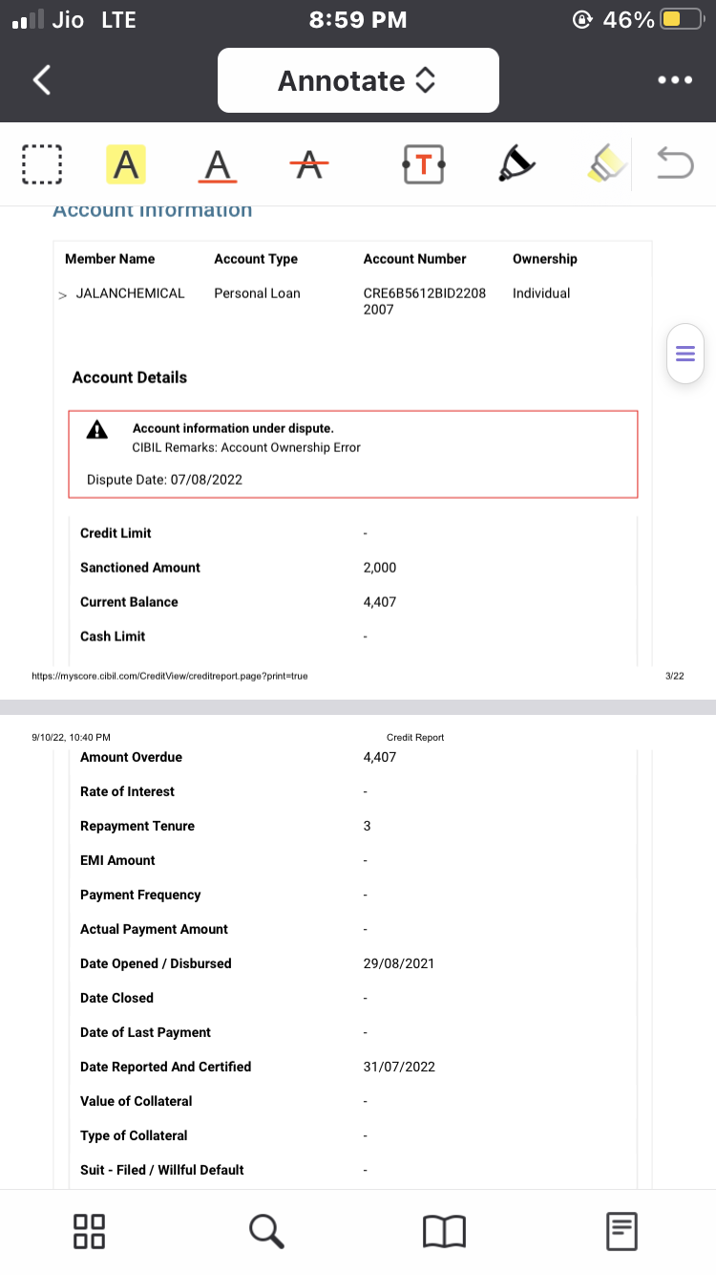Open the bookmarks outline view
This screenshot has height=1275, width=716.
[x=444, y=1231]
